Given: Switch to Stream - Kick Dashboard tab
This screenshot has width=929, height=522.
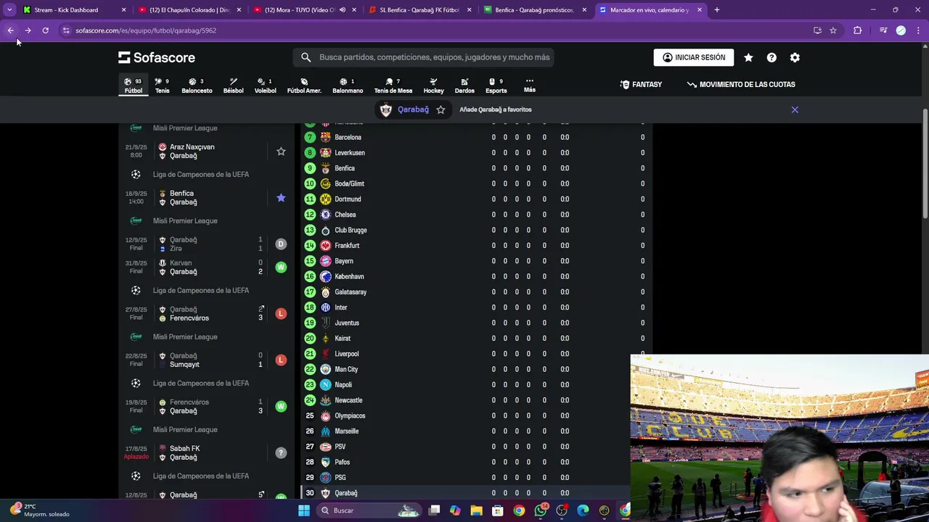Looking at the screenshot, I should pyautogui.click(x=74, y=10).
